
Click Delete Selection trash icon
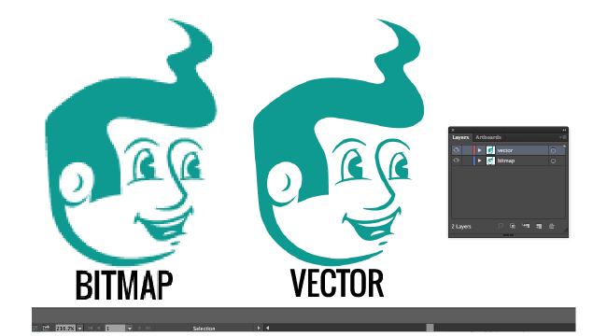click(x=552, y=226)
